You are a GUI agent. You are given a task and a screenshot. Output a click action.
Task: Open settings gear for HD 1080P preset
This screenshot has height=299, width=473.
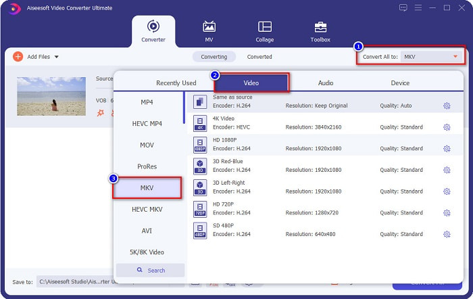[447, 149]
